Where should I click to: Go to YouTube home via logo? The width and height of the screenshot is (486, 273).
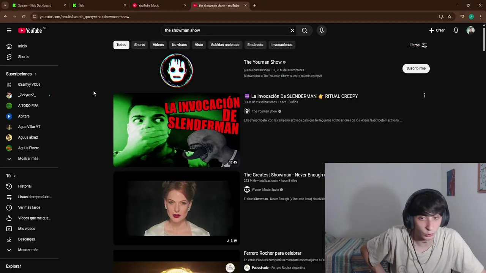[x=30, y=30]
